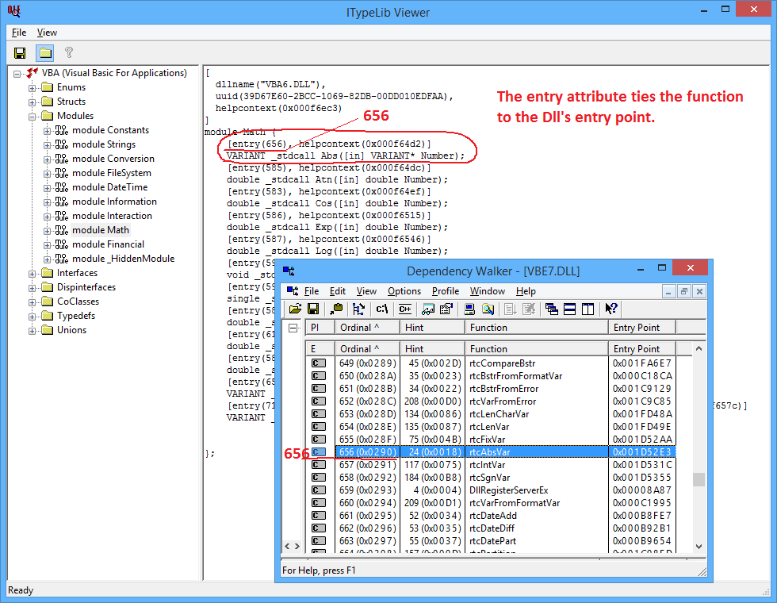
Task: Expand the Enums folder
Action: (x=33, y=88)
